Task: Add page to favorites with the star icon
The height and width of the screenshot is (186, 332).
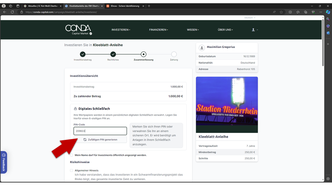Action: point(281,12)
